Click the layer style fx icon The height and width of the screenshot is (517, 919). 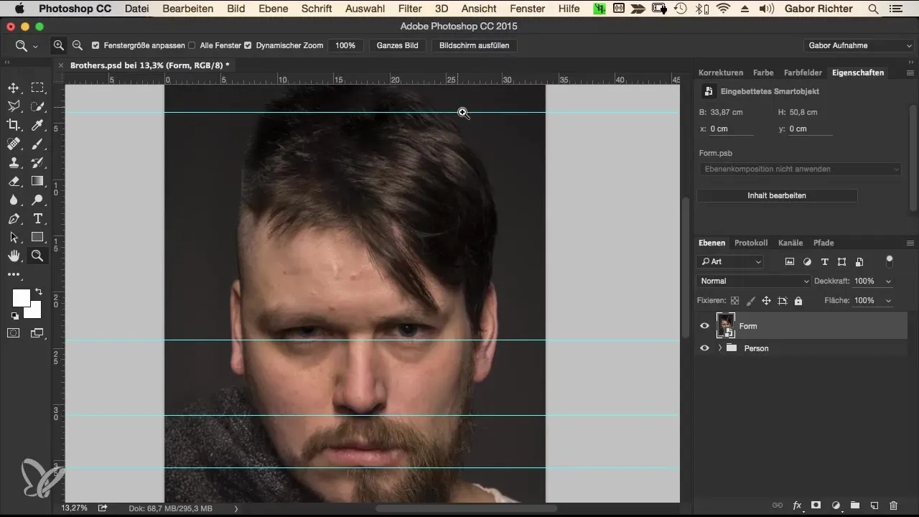pyautogui.click(x=797, y=506)
